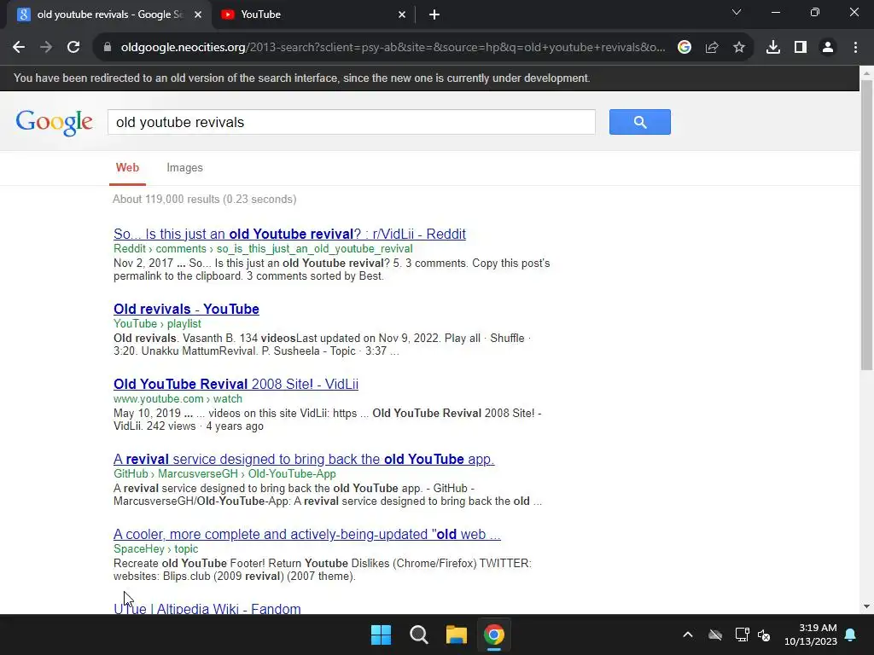Close the old youtube revivals tab
Viewport: 874px width, 655px height.
click(198, 14)
